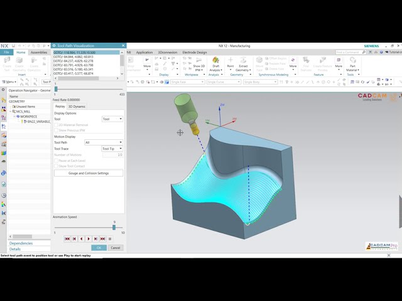Image resolution: width=402 pixels, height=301 pixels.
Task: Expand the Details panel
Action: [x=15, y=249]
